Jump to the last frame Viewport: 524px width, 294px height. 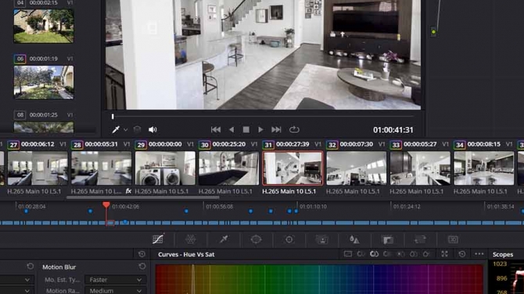tap(276, 129)
